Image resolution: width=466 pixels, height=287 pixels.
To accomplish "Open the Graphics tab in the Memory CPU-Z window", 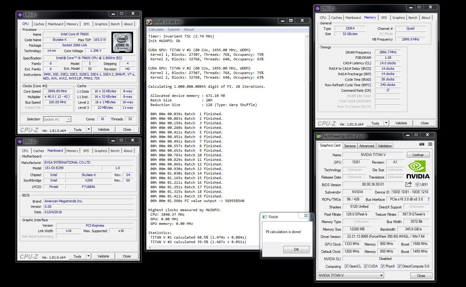I will 399,18.
